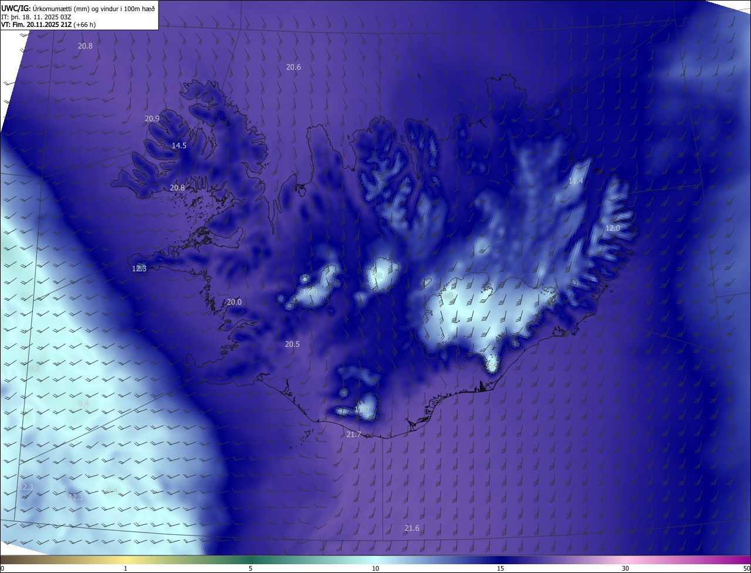Click the 21.7 value on the south coast
Viewport: 751px width, 573px height.
354,434
